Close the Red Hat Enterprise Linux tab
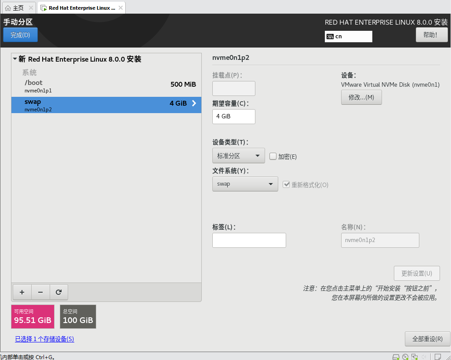 [121, 8]
